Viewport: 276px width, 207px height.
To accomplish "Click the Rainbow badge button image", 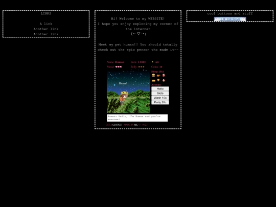I will pyautogui.click(x=230, y=19).
